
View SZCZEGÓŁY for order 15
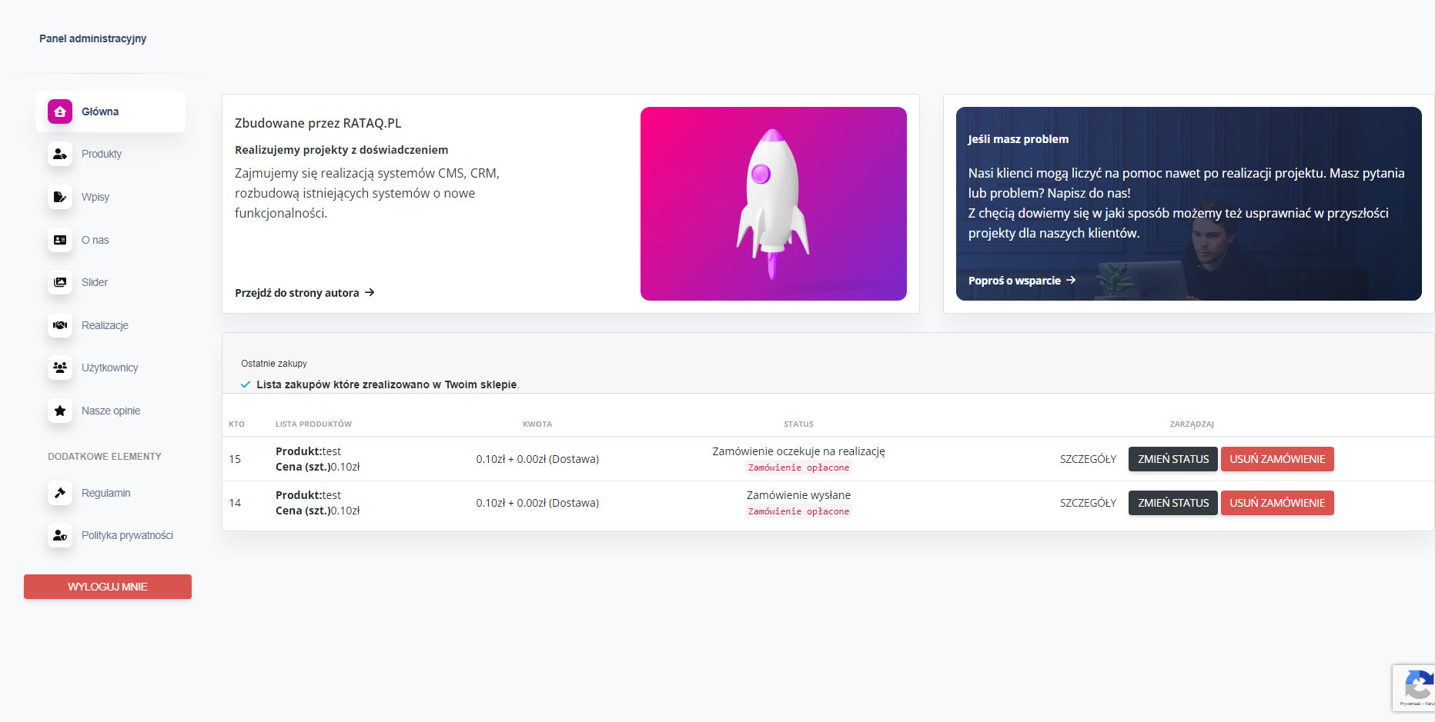1088,459
